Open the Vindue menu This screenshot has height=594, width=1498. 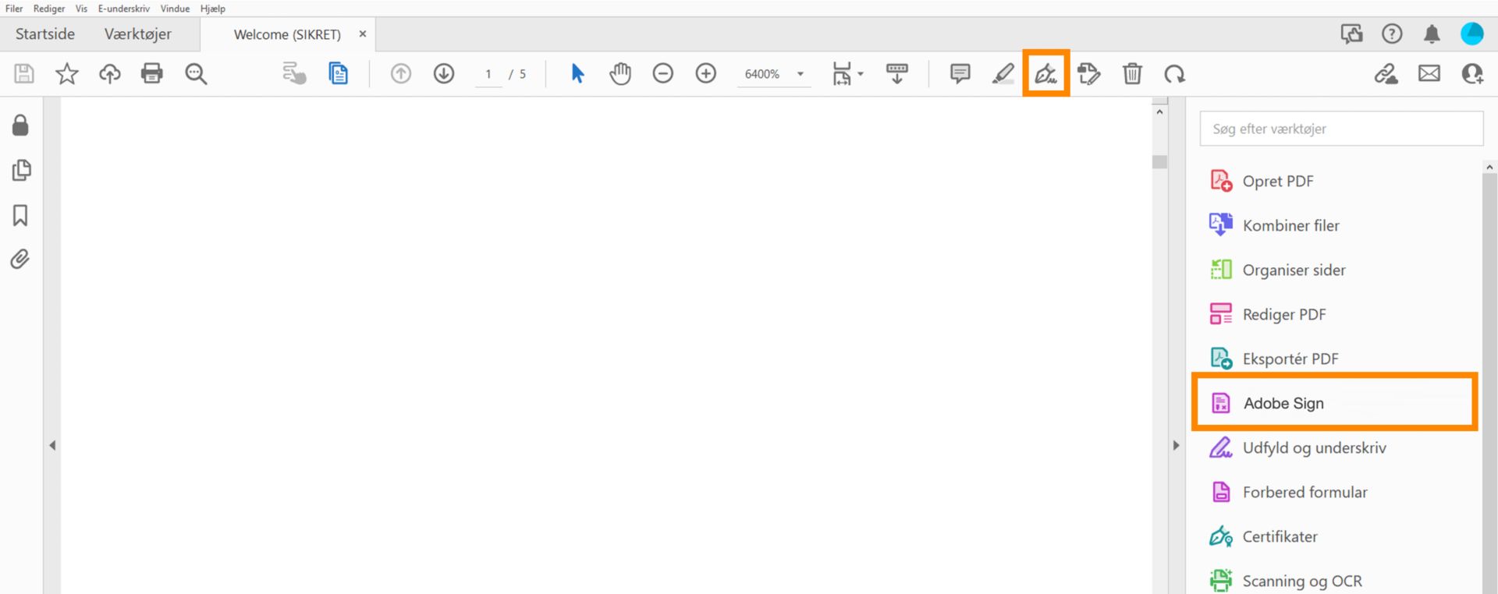[x=175, y=9]
